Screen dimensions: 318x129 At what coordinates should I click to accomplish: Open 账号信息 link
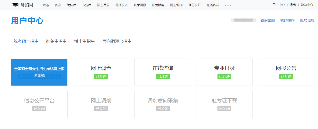tap(307, 20)
